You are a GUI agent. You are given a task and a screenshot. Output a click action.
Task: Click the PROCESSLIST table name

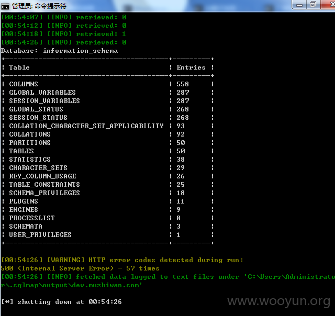pyautogui.click(x=32, y=218)
